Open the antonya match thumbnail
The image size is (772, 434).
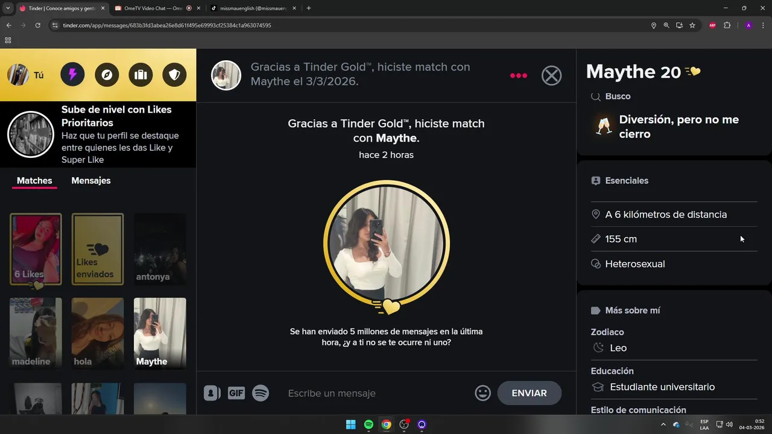(160, 249)
